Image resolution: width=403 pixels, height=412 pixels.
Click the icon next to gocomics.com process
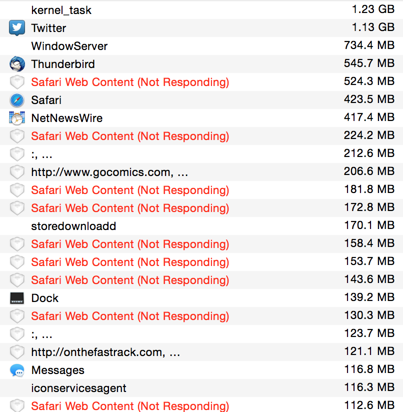pyautogui.click(x=17, y=172)
